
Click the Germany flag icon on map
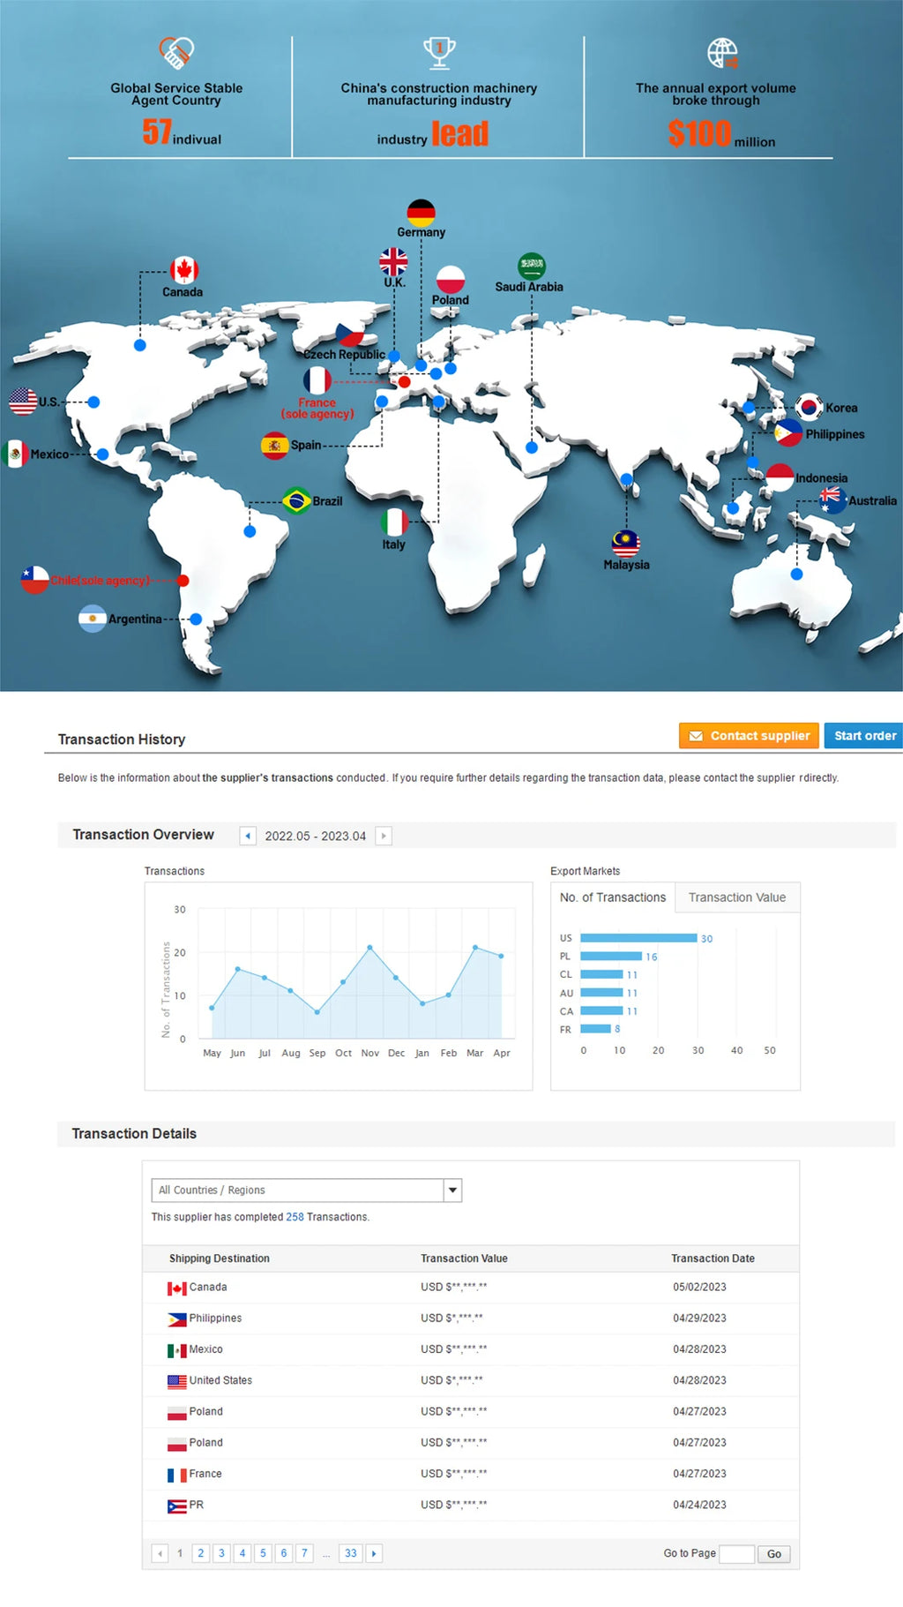coord(421,213)
